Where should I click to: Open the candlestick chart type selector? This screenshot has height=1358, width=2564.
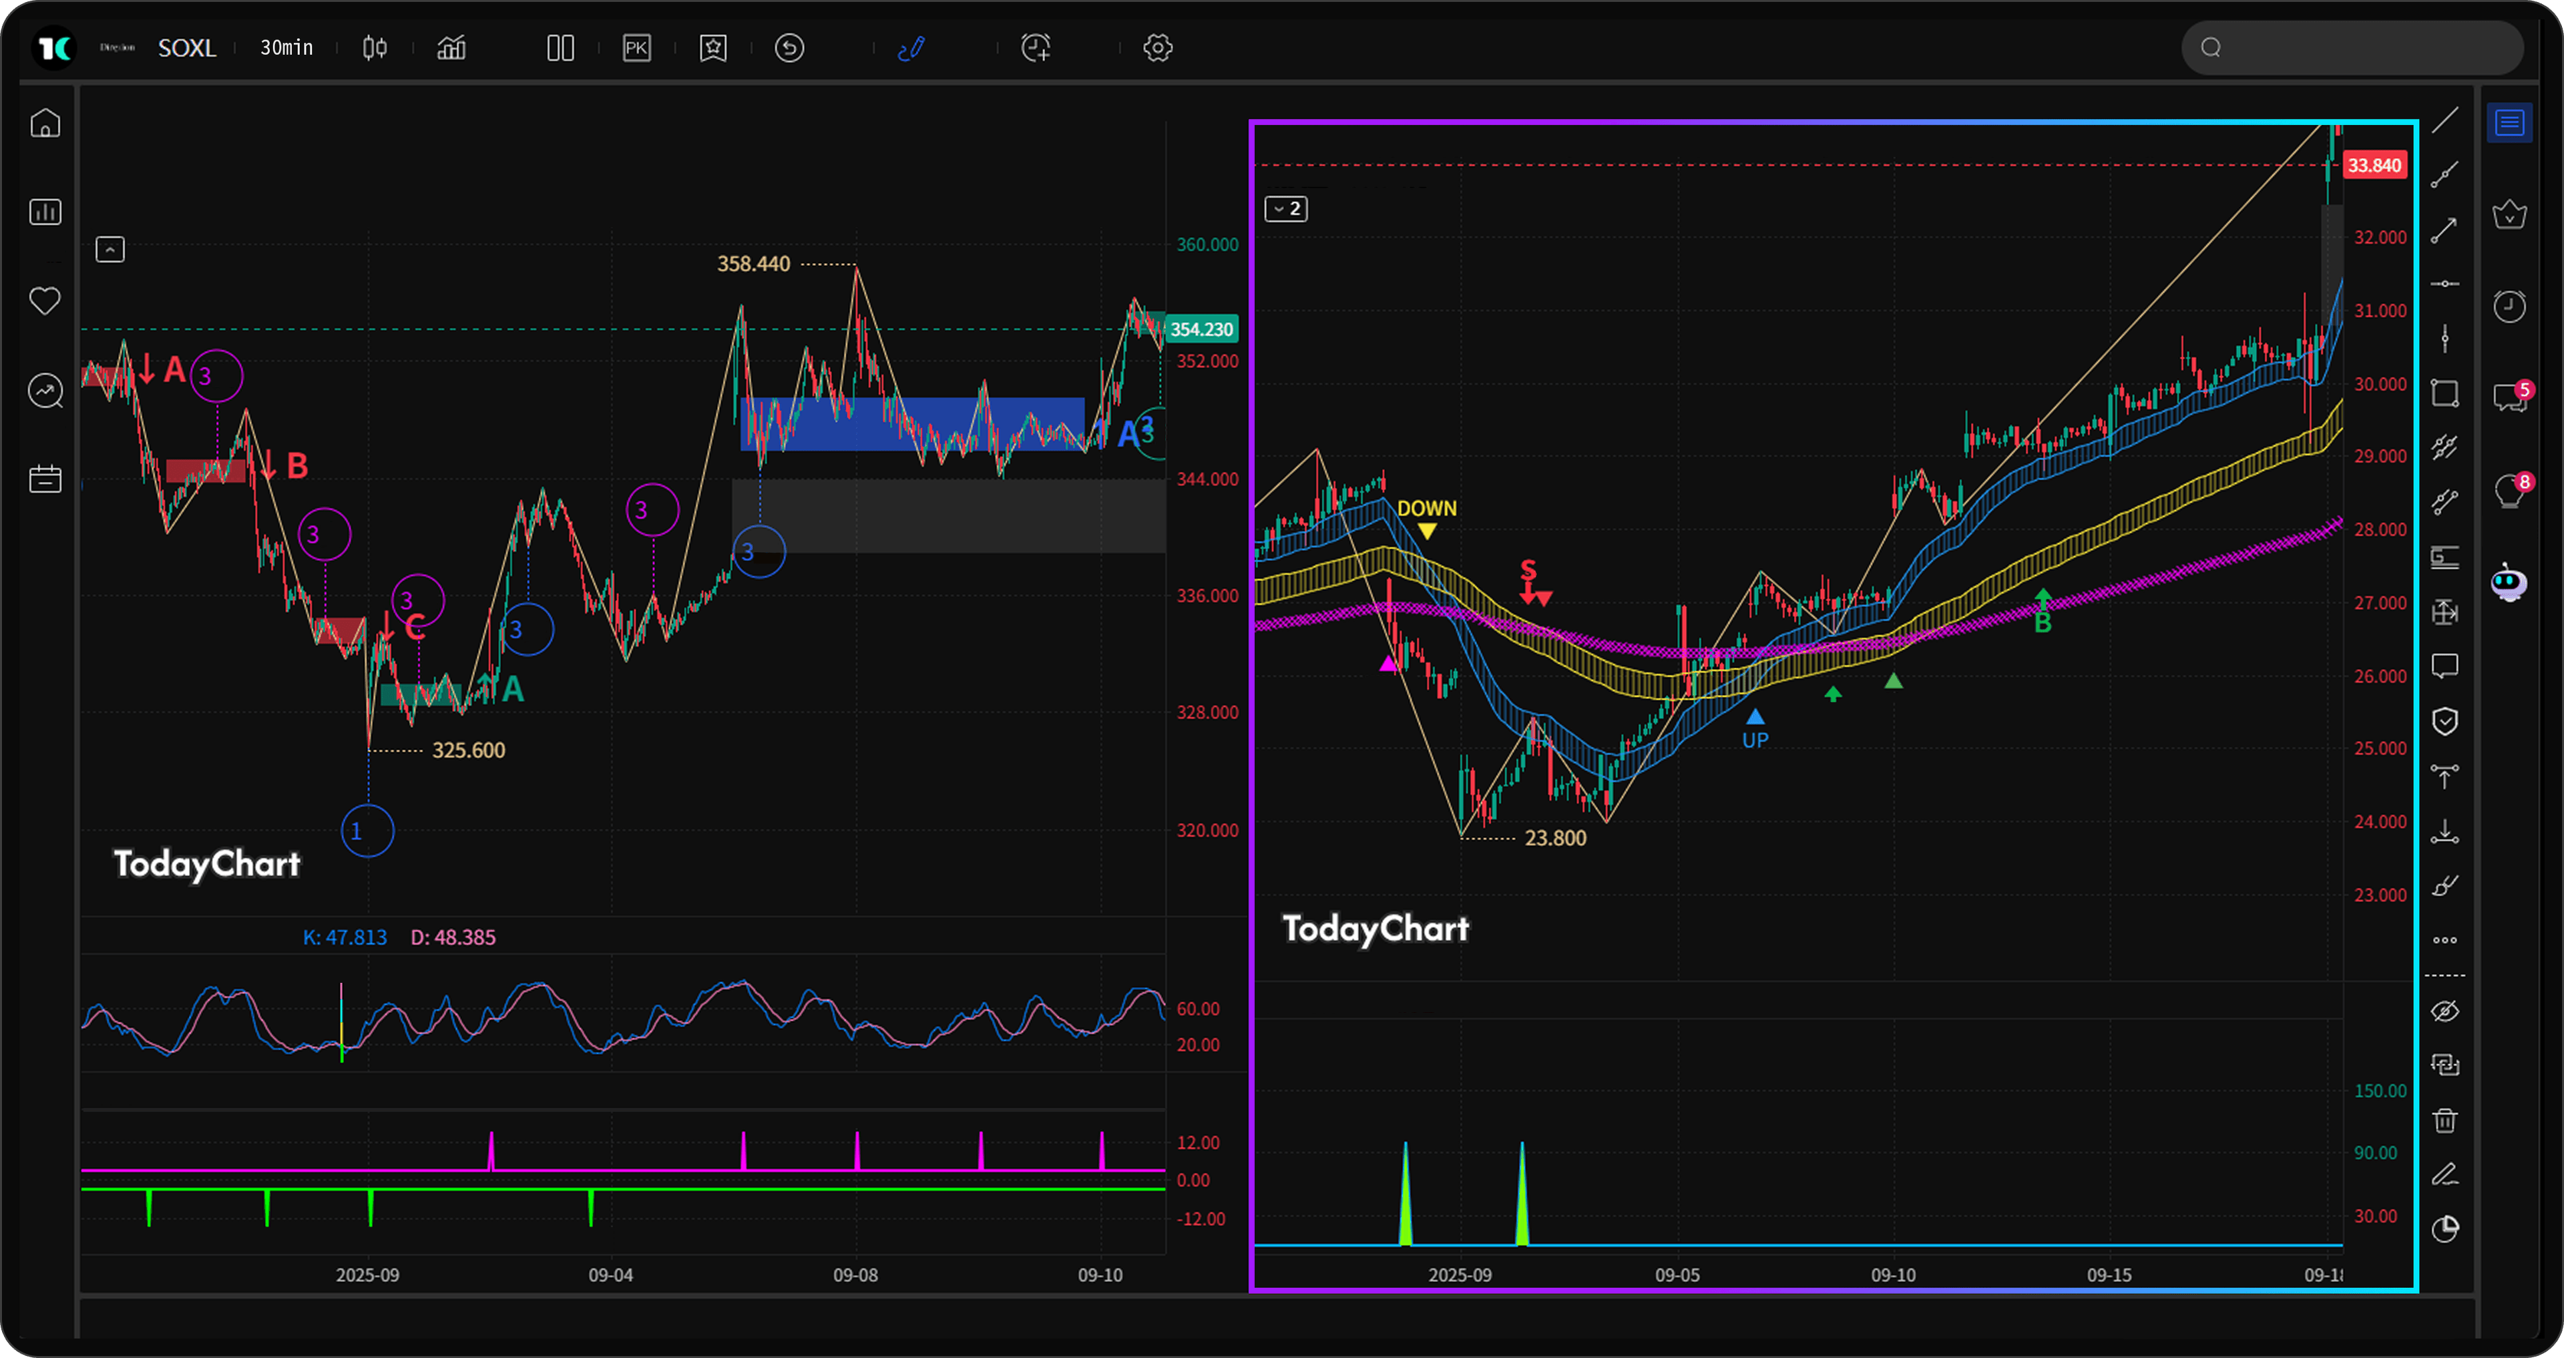(x=374, y=48)
